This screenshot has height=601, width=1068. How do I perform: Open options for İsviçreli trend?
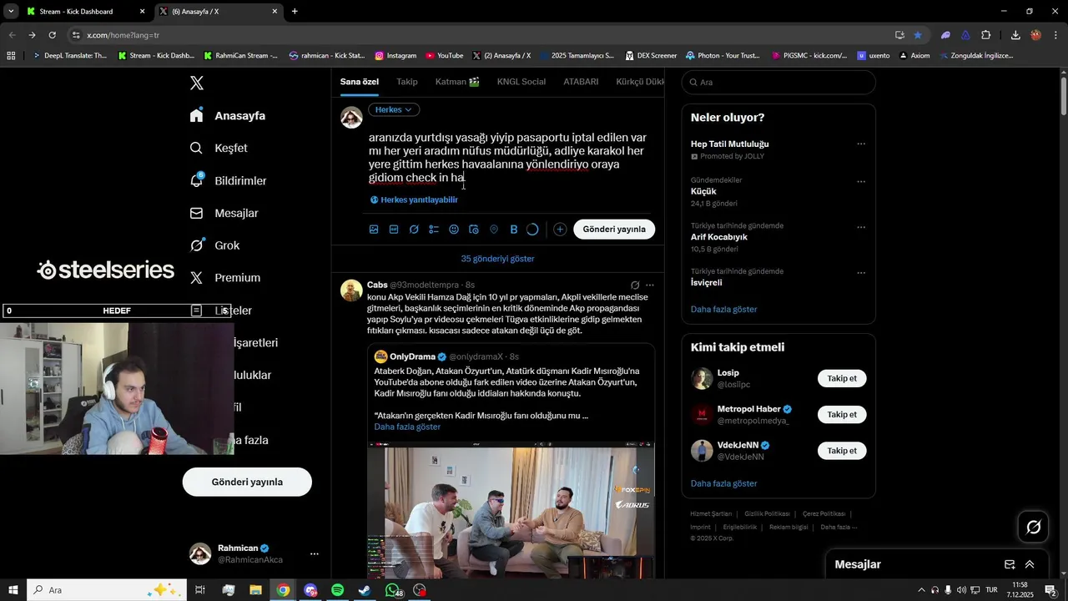861,273
